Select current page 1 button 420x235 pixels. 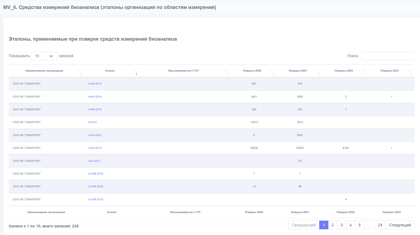pyautogui.click(x=324, y=225)
